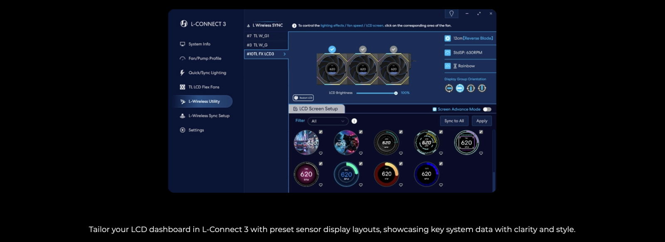665x242 pixels.
Task: Select the neon city car LCD preset thumbnail
Action: tap(306, 142)
